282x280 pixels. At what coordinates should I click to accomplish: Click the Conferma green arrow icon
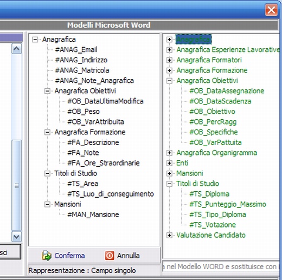(47, 256)
